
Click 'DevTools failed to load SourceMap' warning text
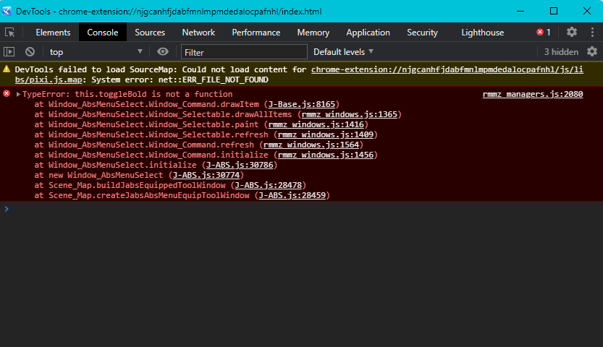(94, 69)
